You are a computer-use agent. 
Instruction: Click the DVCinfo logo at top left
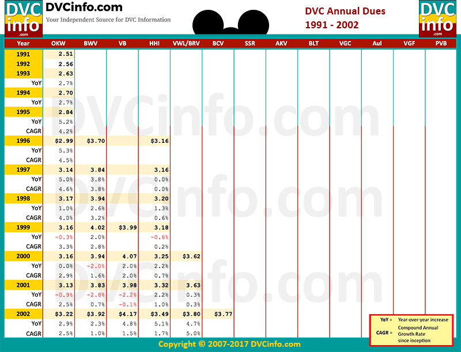pyautogui.click(x=24, y=19)
